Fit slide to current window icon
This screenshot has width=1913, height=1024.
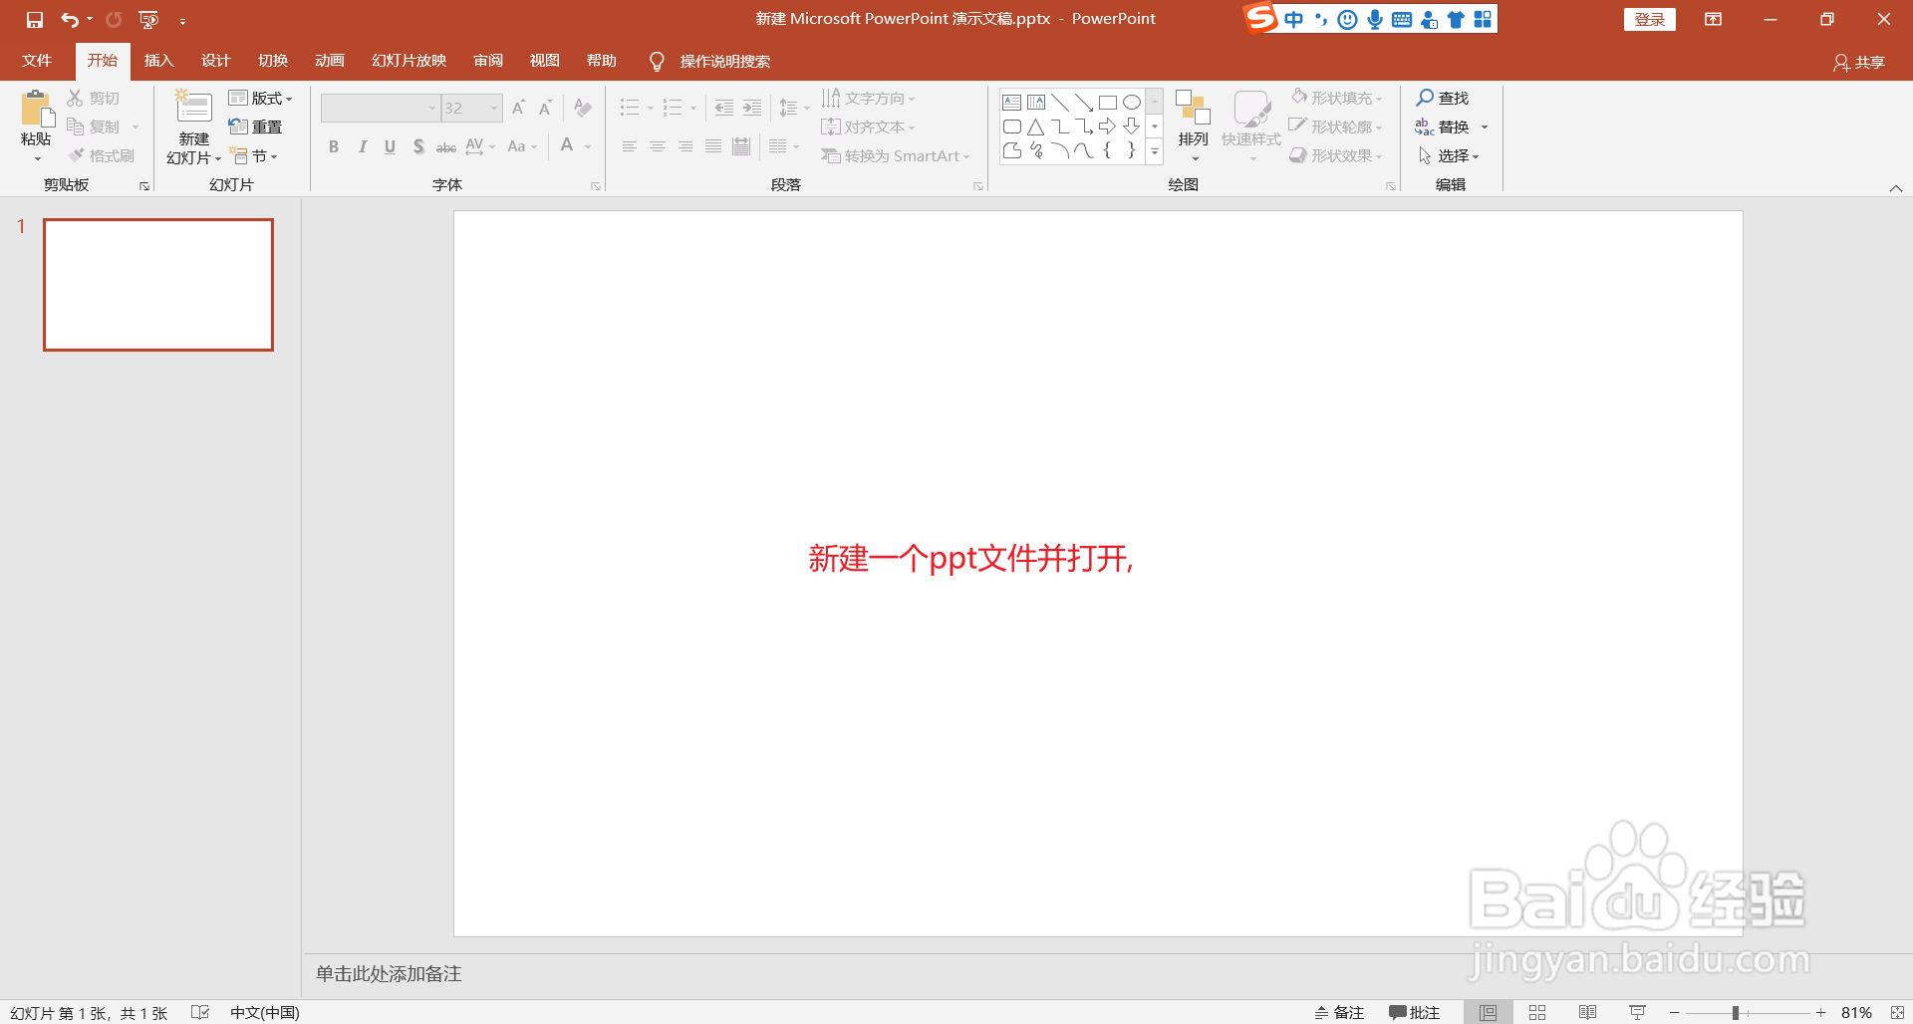(1897, 1012)
